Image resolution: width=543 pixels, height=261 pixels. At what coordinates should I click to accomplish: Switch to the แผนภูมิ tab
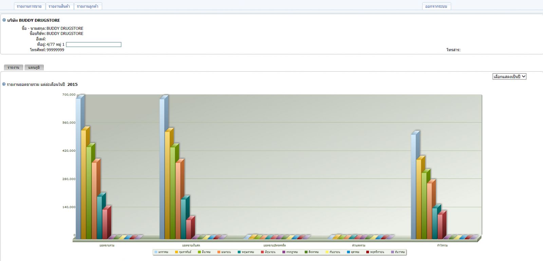coord(34,68)
